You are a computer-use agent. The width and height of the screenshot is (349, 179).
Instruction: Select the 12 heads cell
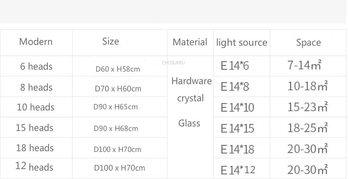34,167
